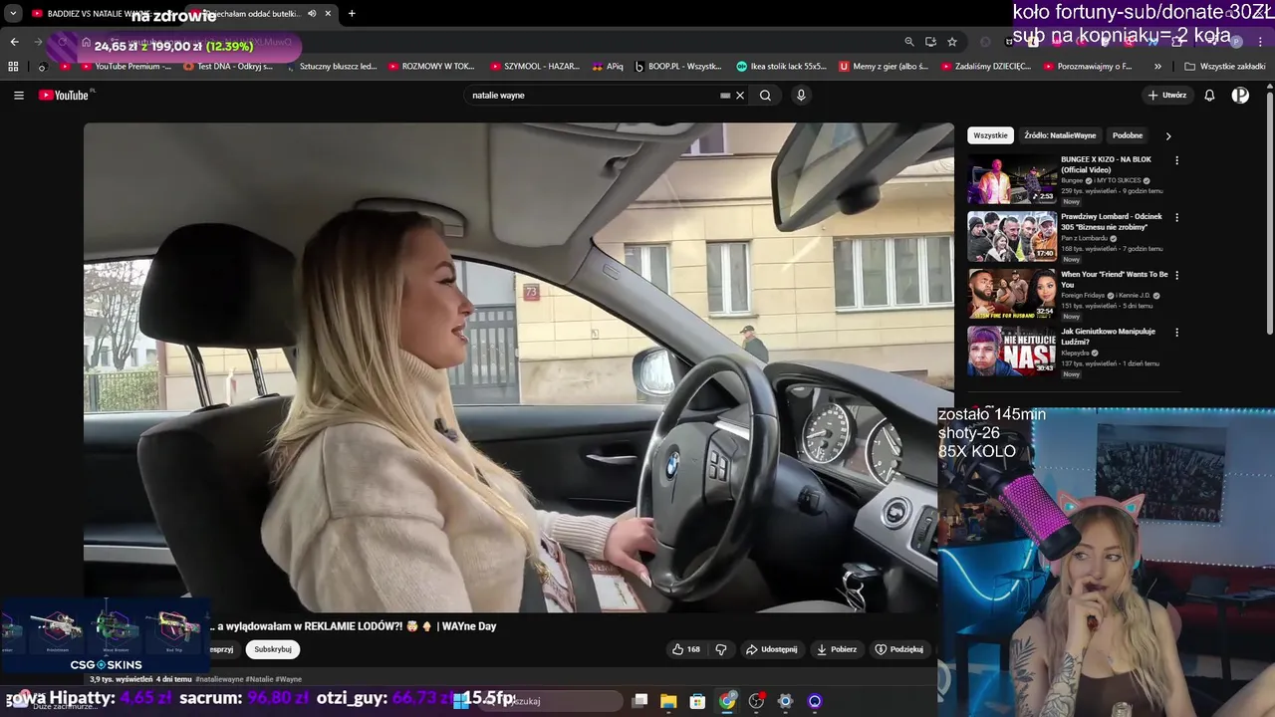Open Microsoft Store from the taskbar

[697, 701]
